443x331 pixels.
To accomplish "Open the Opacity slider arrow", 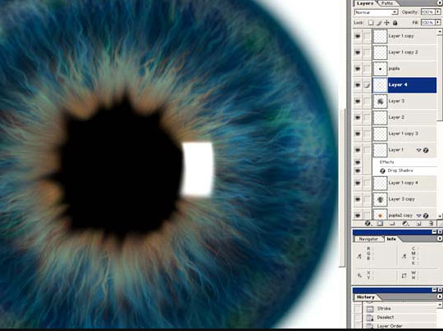I will coord(437,11).
